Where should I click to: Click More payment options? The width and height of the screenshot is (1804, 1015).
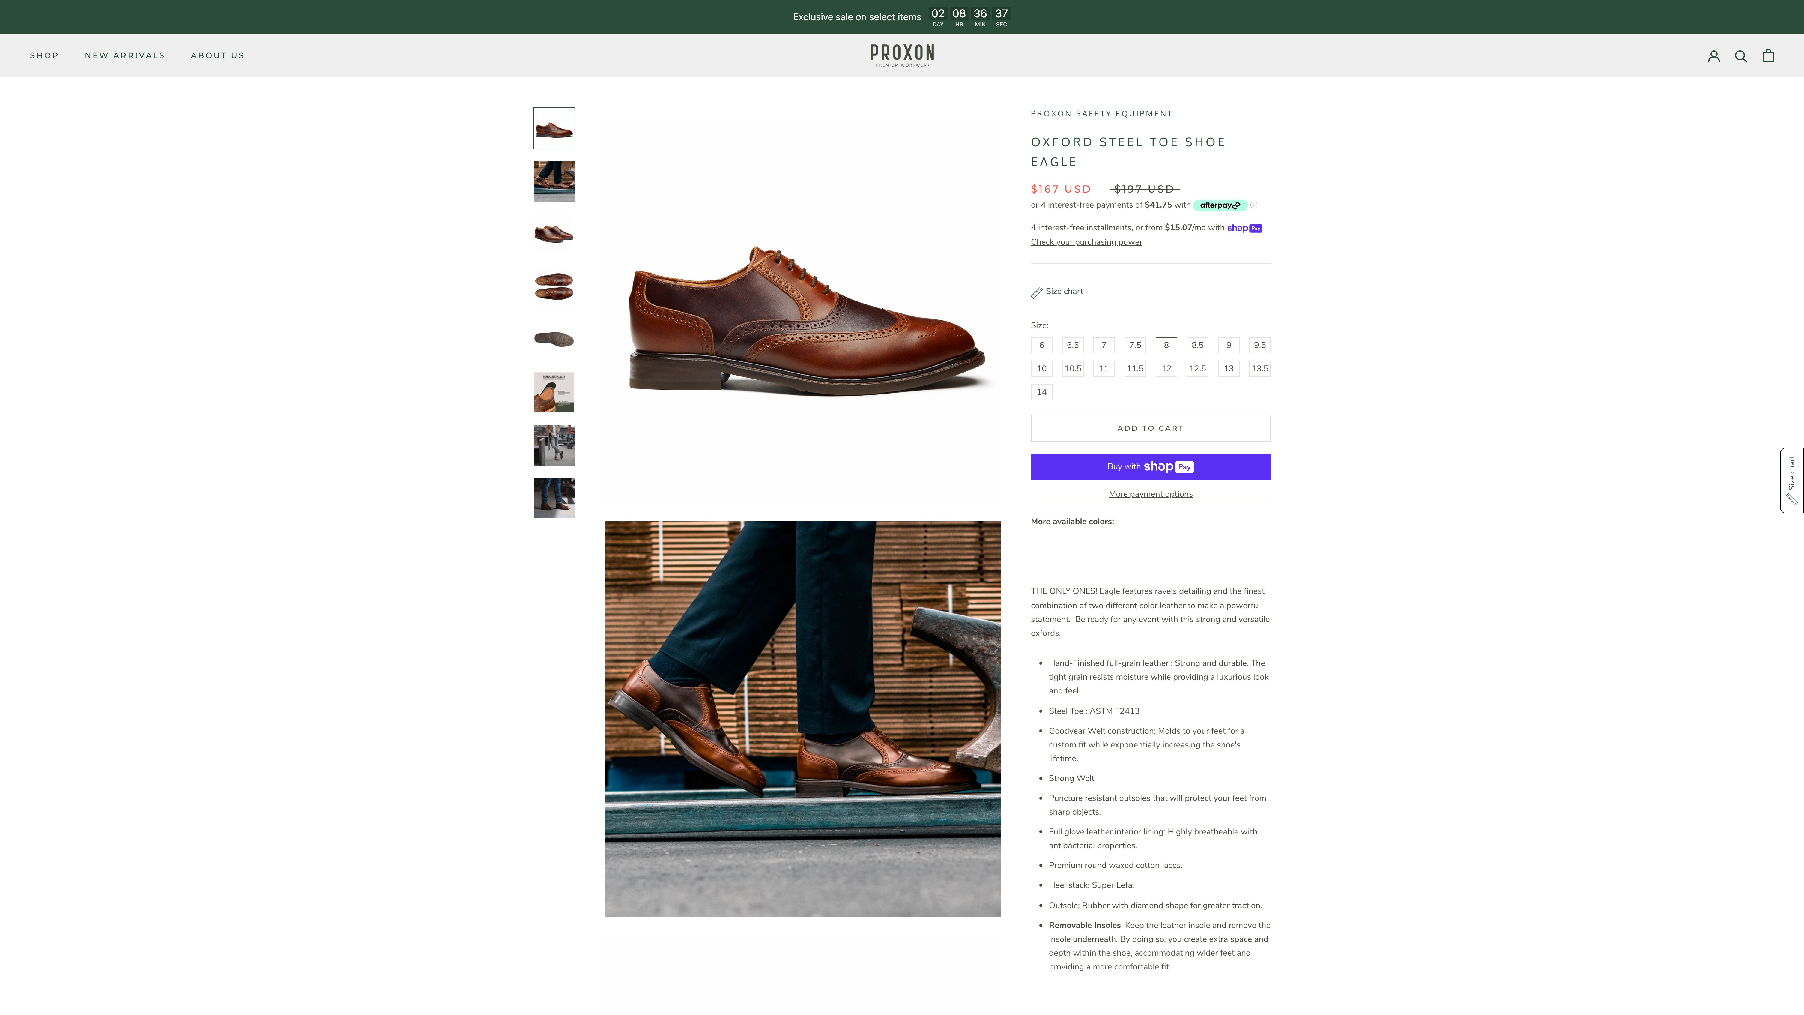(x=1150, y=494)
